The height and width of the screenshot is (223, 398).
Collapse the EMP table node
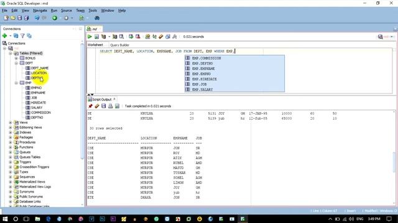(x=16, y=83)
